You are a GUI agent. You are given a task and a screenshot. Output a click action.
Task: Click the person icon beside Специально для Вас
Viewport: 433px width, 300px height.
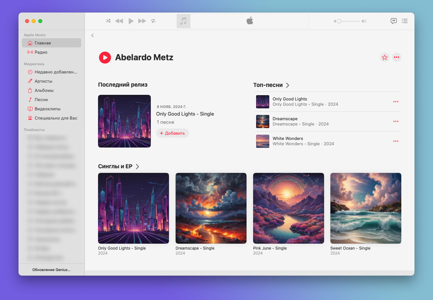(30, 118)
